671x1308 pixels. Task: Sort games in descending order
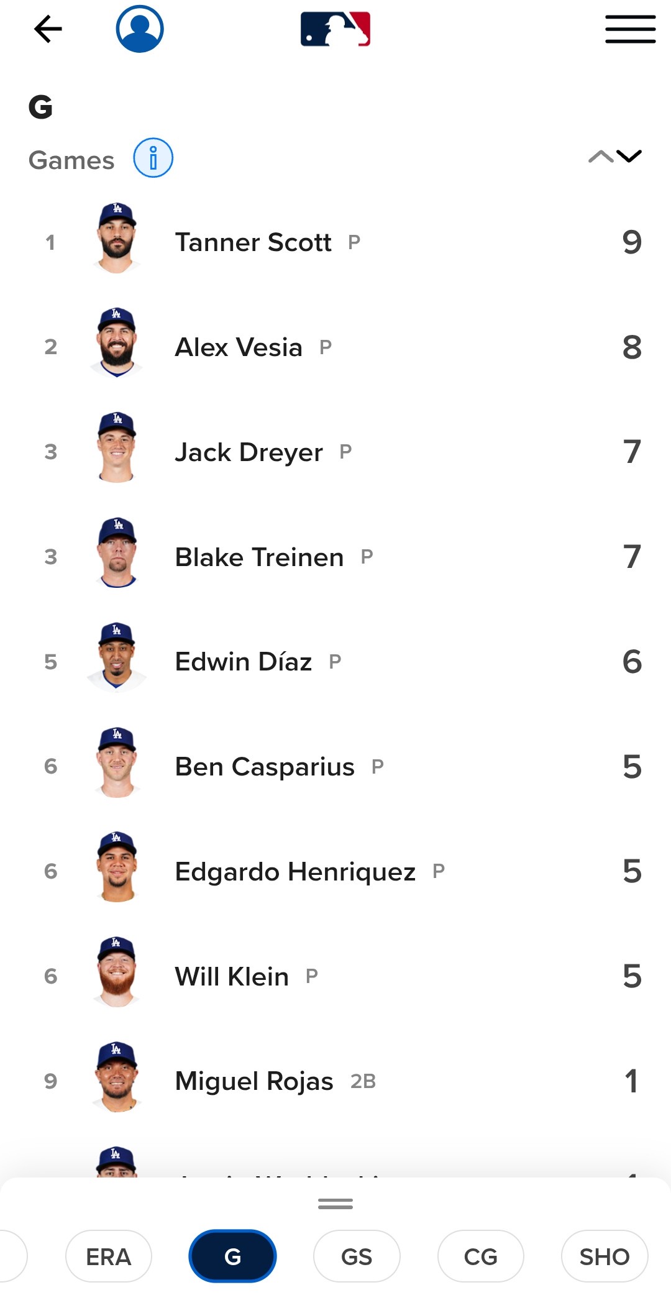tap(629, 157)
